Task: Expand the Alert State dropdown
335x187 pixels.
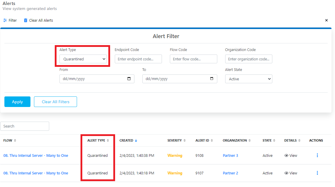Action: click(249, 79)
